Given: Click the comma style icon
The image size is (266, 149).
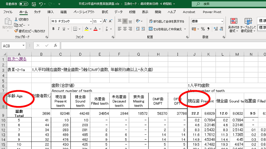Looking at the screenshot, I should [x=208, y=29].
